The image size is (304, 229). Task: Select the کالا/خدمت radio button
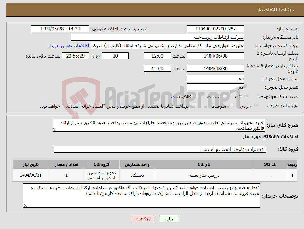[x=197, y=96]
